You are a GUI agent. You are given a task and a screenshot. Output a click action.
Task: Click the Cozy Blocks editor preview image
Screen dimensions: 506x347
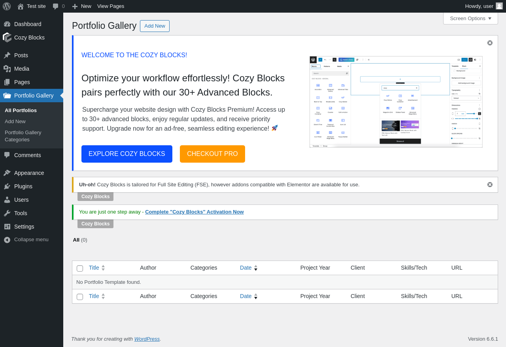(396, 102)
